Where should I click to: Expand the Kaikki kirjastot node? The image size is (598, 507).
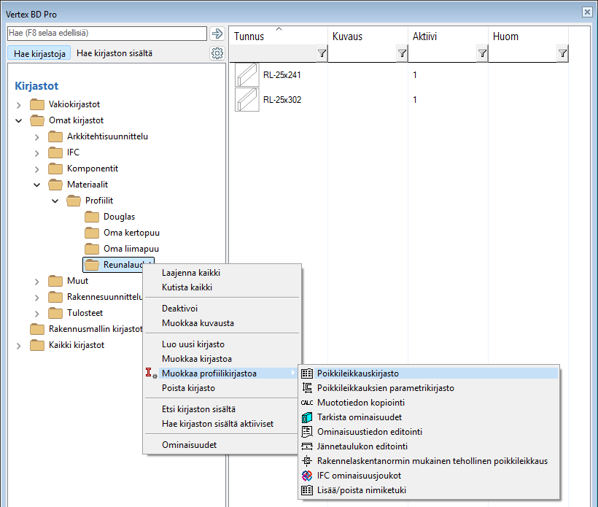[19, 346]
